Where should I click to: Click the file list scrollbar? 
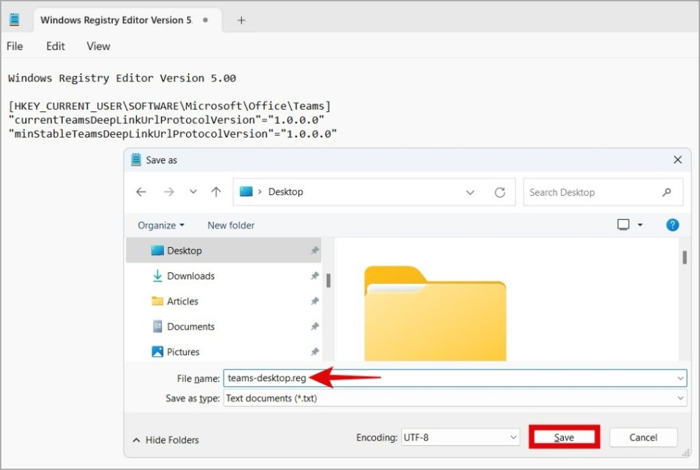(684, 257)
